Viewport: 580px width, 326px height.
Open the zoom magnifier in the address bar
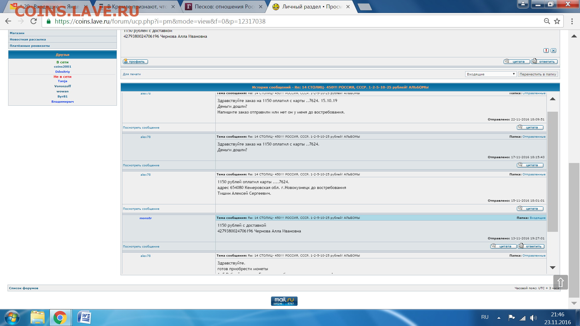547,21
